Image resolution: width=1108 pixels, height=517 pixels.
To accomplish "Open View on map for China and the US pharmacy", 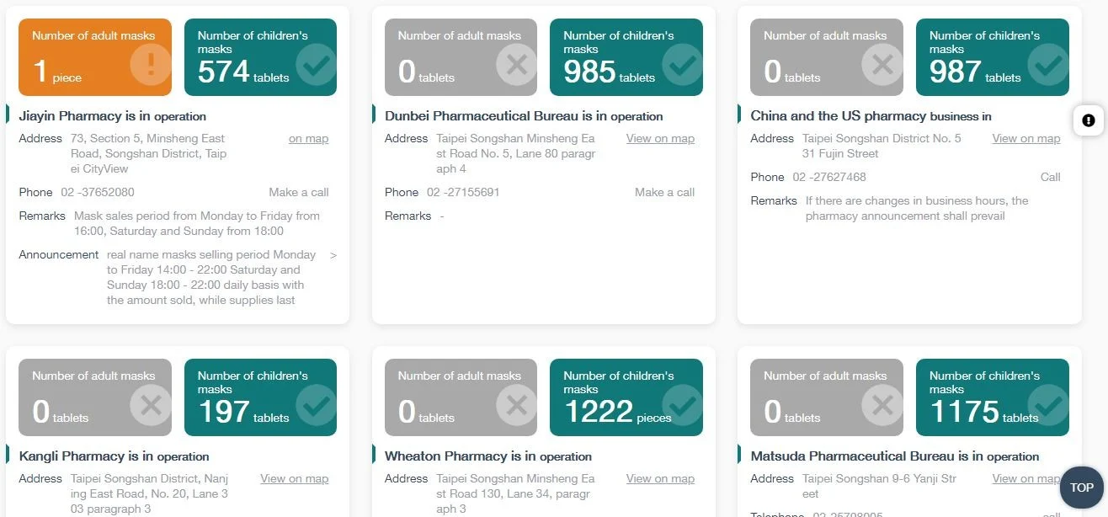I will coord(1026,139).
